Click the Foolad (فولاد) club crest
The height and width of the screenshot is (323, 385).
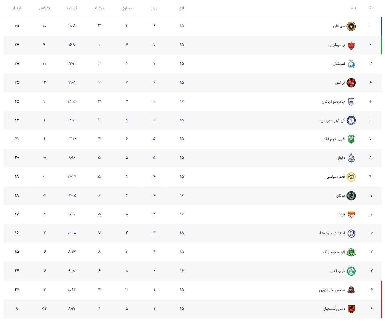351,214
